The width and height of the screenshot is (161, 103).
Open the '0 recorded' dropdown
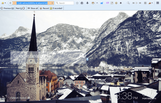(x=56, y=8)
